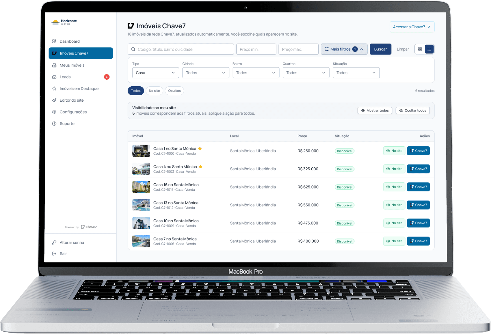Image resolution: width=491 pixels, height=334 pixels.
Task: Toggle No site visibility for Casa 13
Action: (394, 205)
